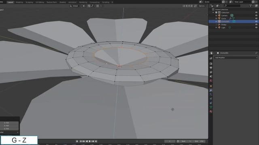The height and width of the screenshot is (145, 259).
Task: Click the View Layer name field
Action: (x=242, y=2)
